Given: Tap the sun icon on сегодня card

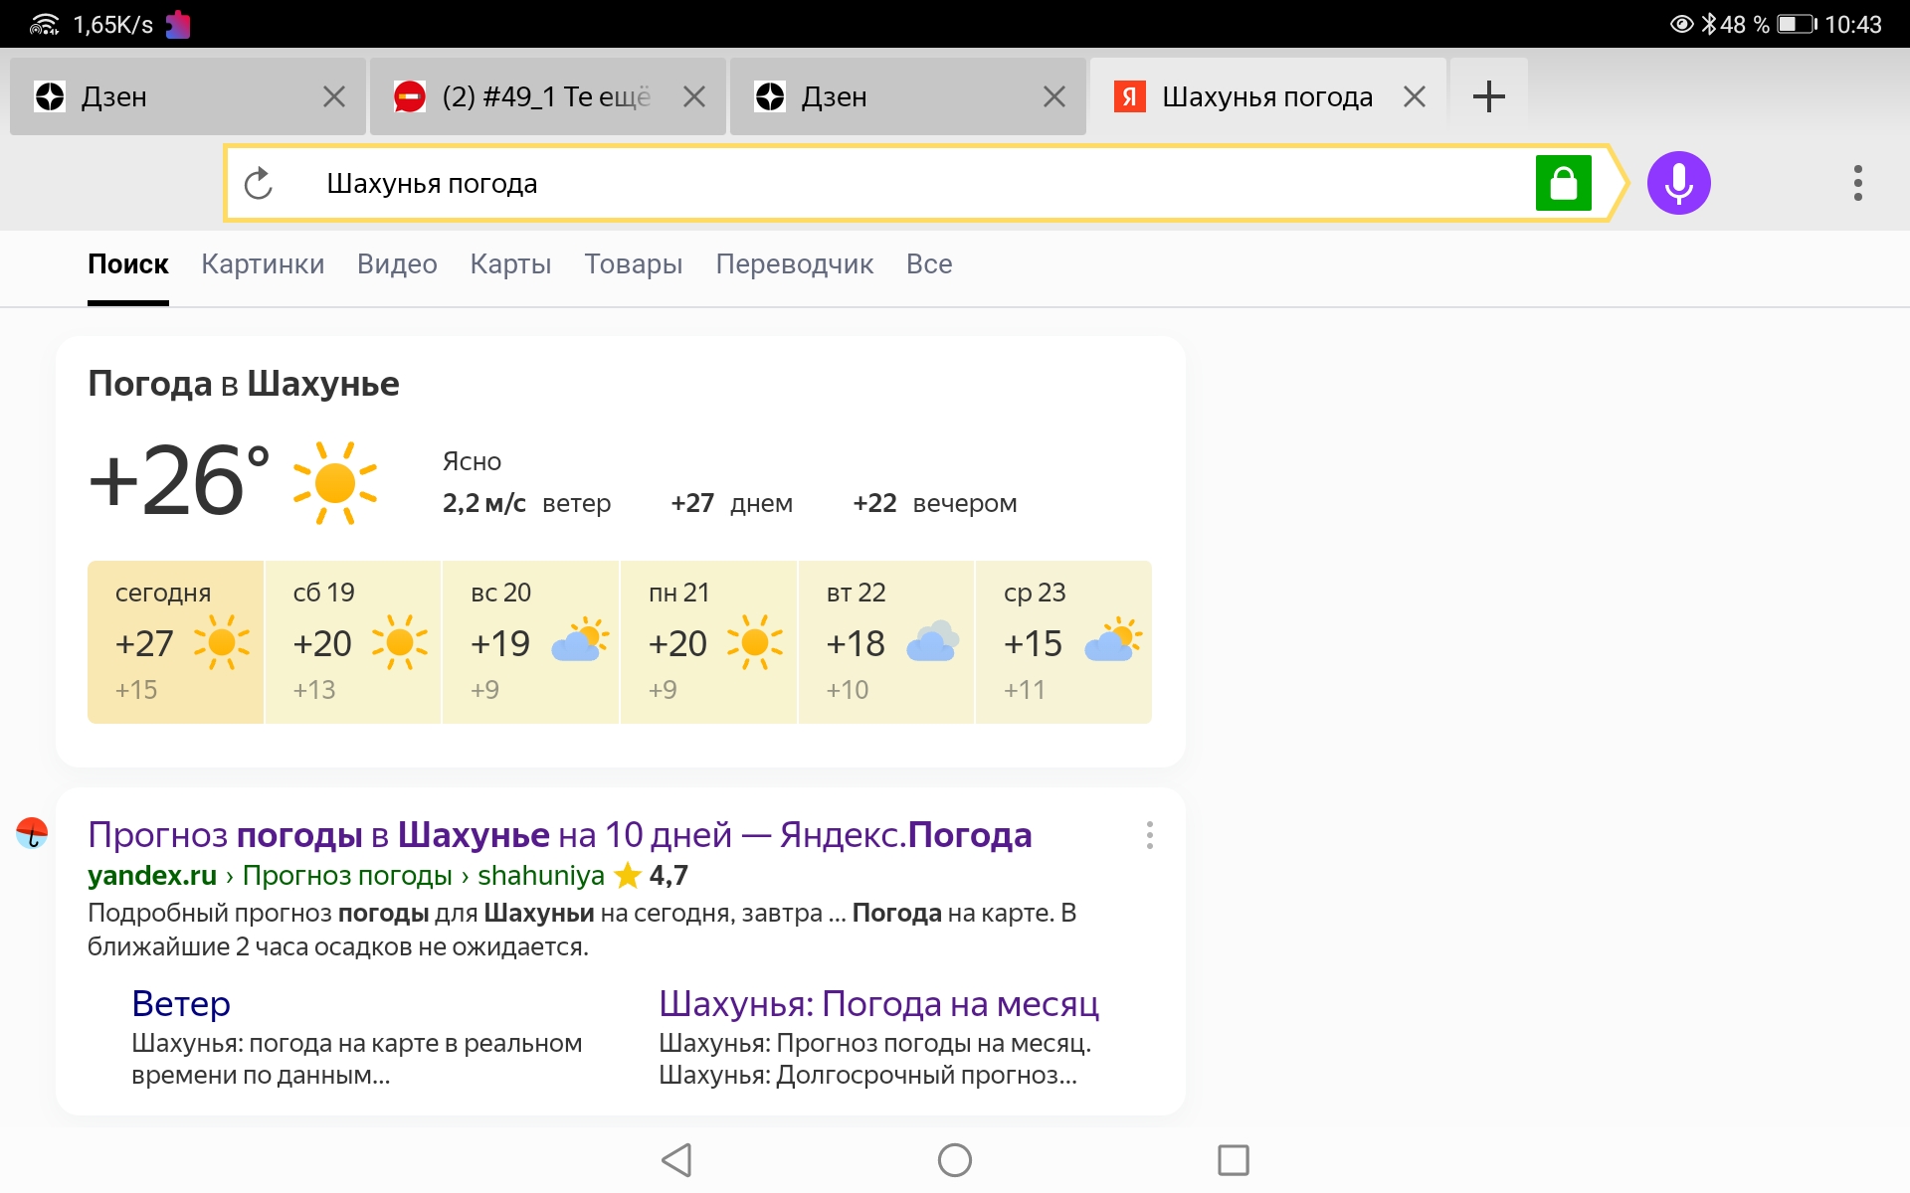Looking at the screenshot, I should tap(222, 642).
